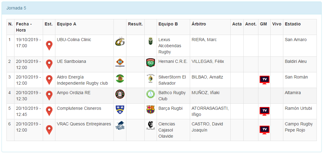Viewport: 323px width, 153px height.
Task: Click TV icon for San Román match
Action: 264,80
